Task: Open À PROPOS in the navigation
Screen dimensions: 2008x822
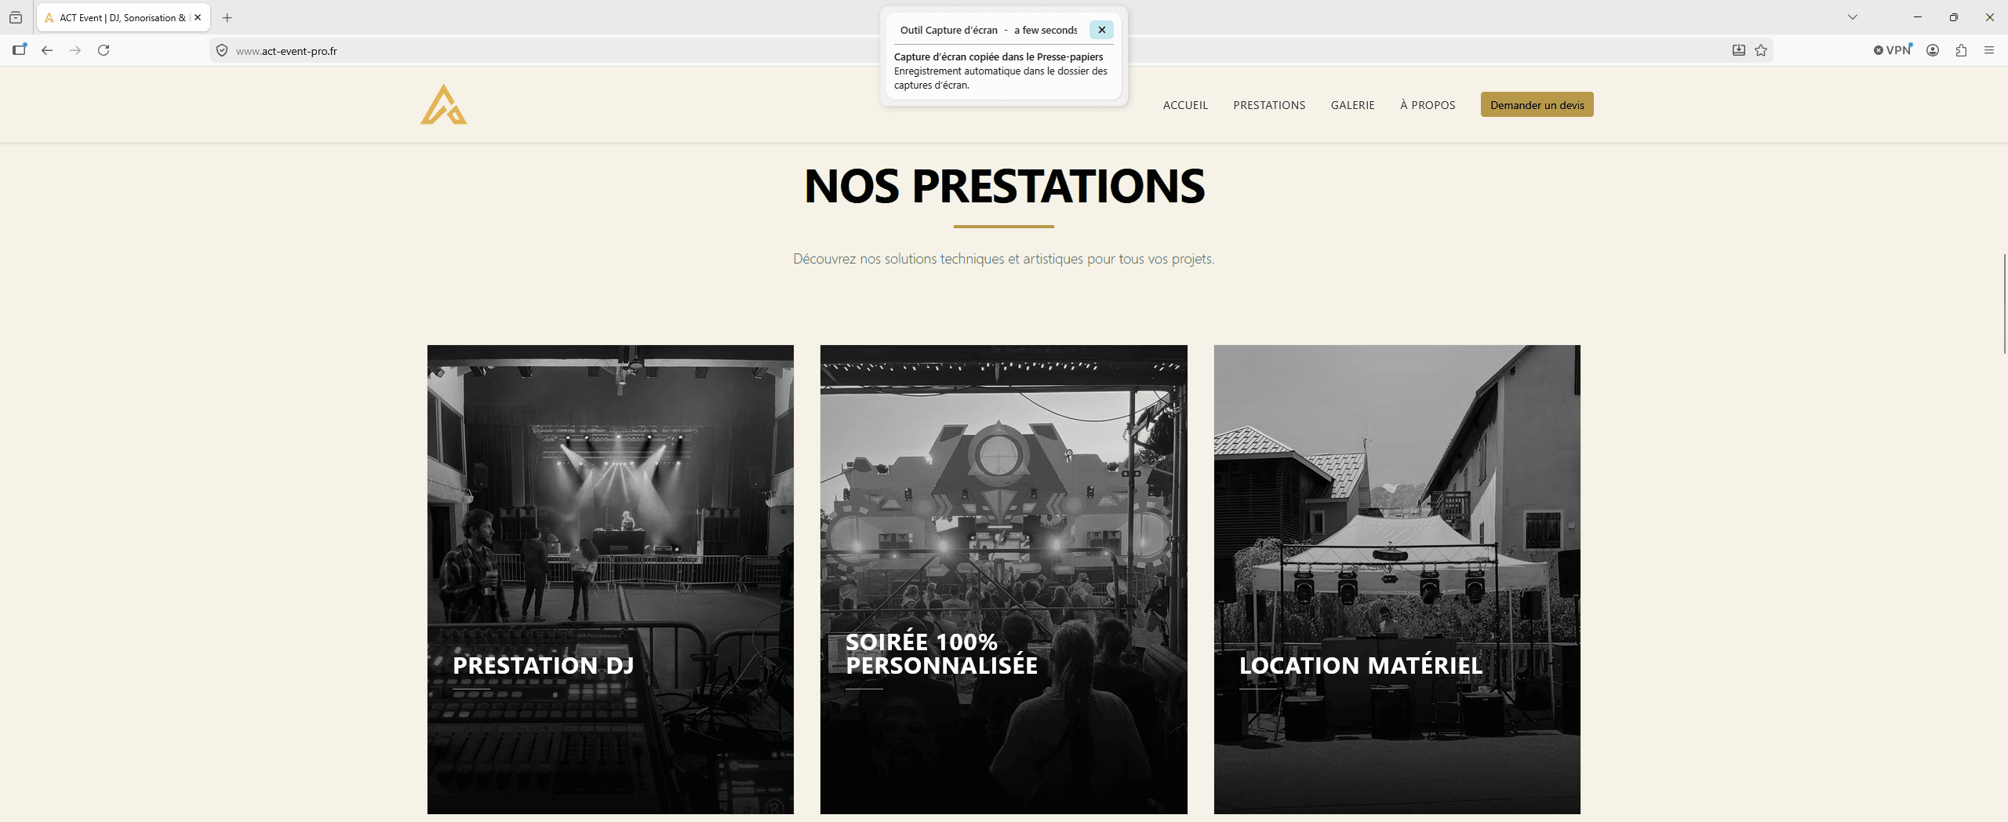Action: point(1428,105)
